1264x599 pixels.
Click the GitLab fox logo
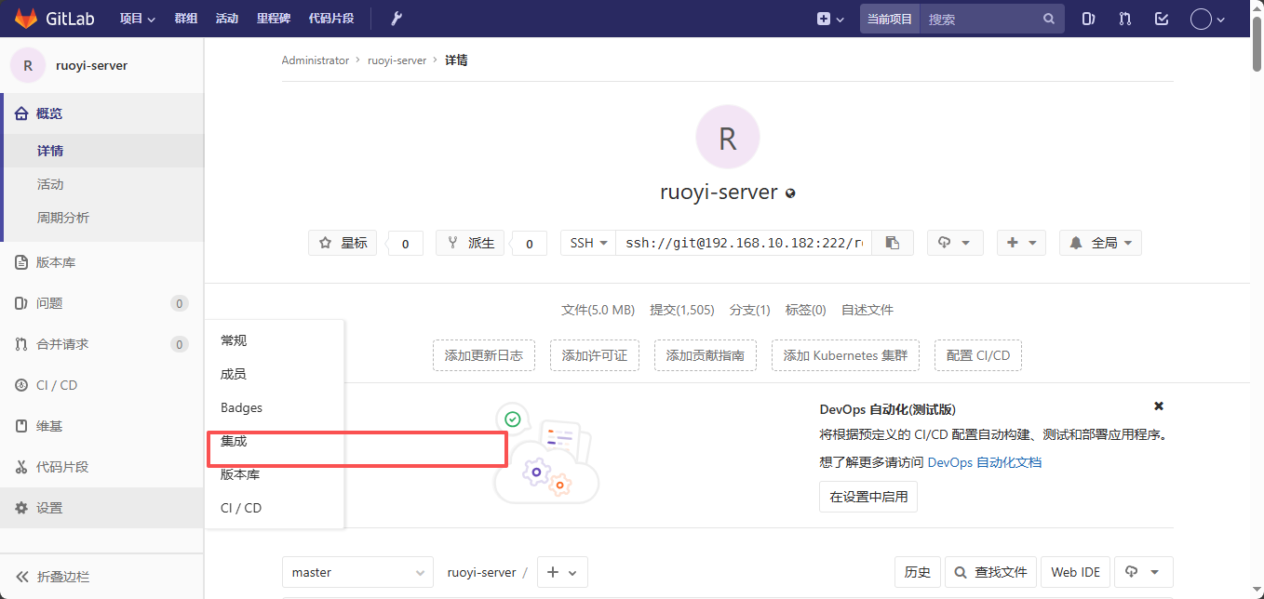[25, 19]
